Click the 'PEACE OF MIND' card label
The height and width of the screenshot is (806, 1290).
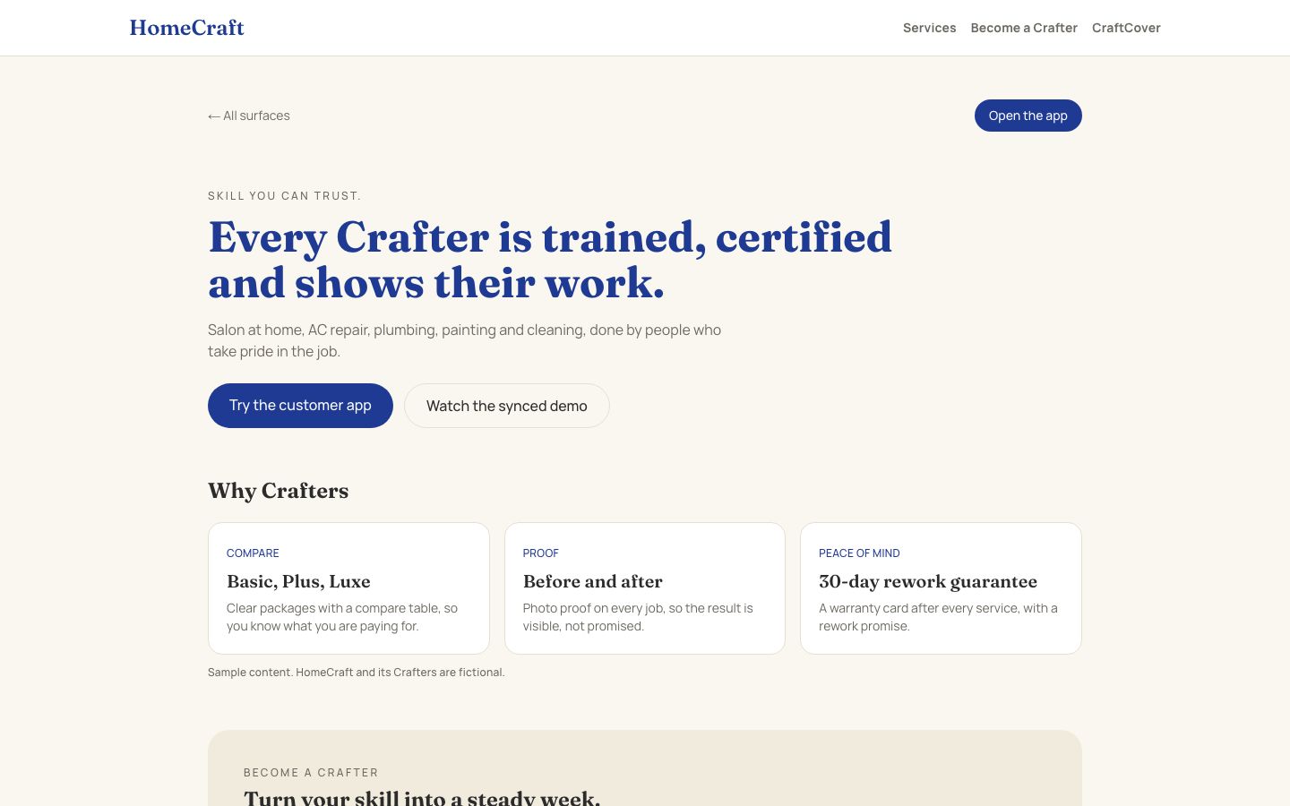click(859, 553)
